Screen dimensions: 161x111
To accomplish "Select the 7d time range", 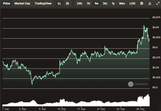I will pyautogui.click(x=88, y=4).
